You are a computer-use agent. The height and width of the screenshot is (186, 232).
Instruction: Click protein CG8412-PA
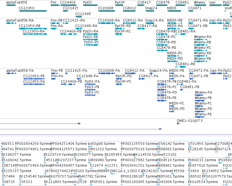(x=135, y=71)
